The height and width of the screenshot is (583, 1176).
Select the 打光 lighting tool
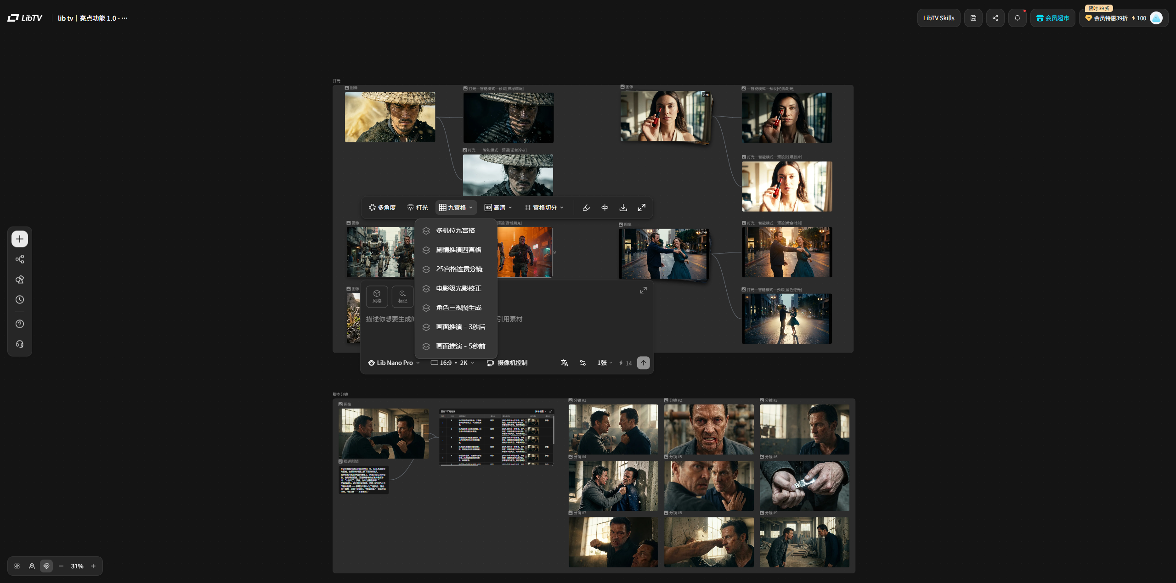pos(417,207)
